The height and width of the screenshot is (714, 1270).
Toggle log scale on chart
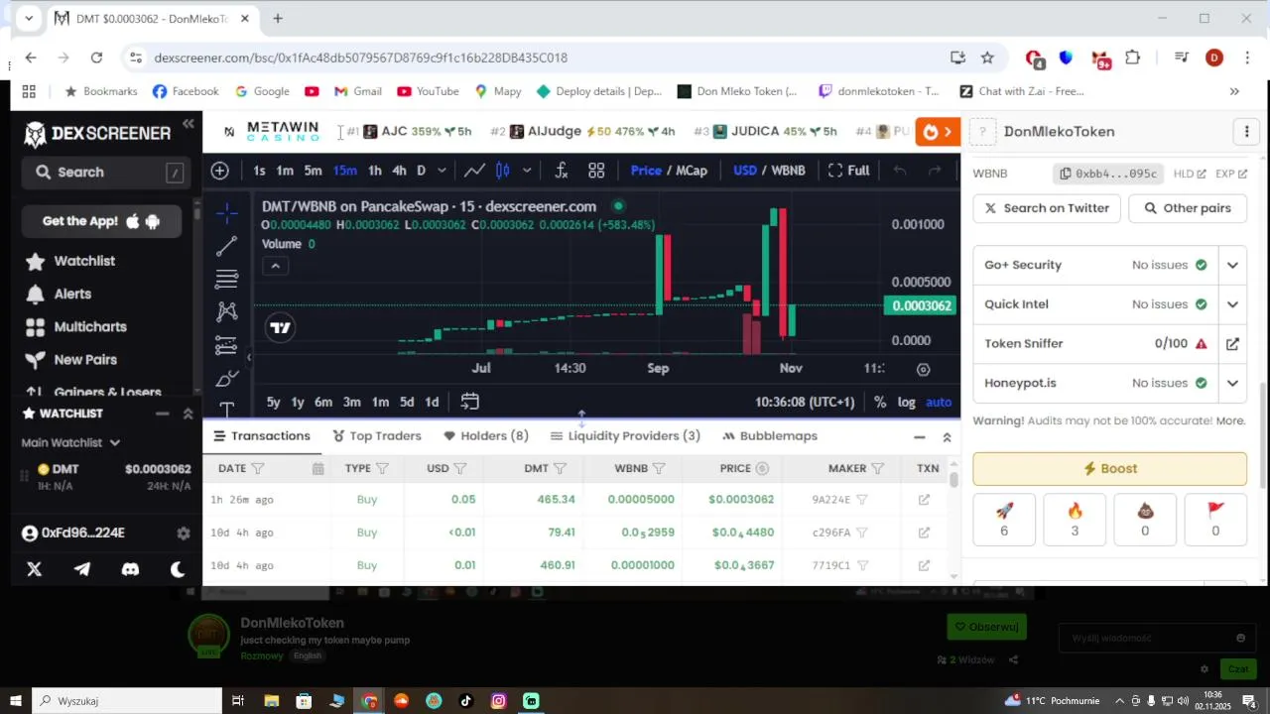(907, 402)
